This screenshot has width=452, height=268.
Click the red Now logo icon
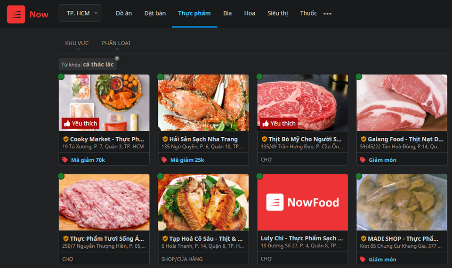16,14
